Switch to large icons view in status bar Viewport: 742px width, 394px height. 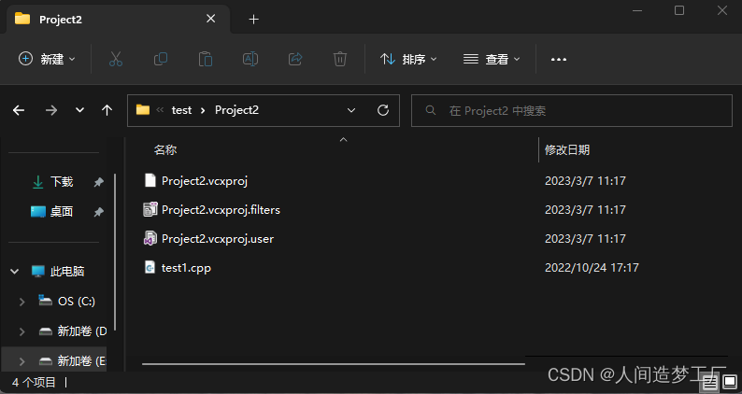(730, 382)
